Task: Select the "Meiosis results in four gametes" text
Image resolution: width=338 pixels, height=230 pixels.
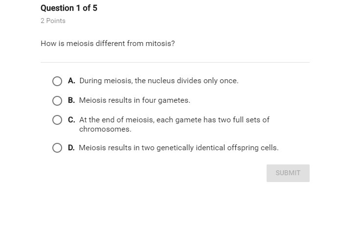Action: 134,100
